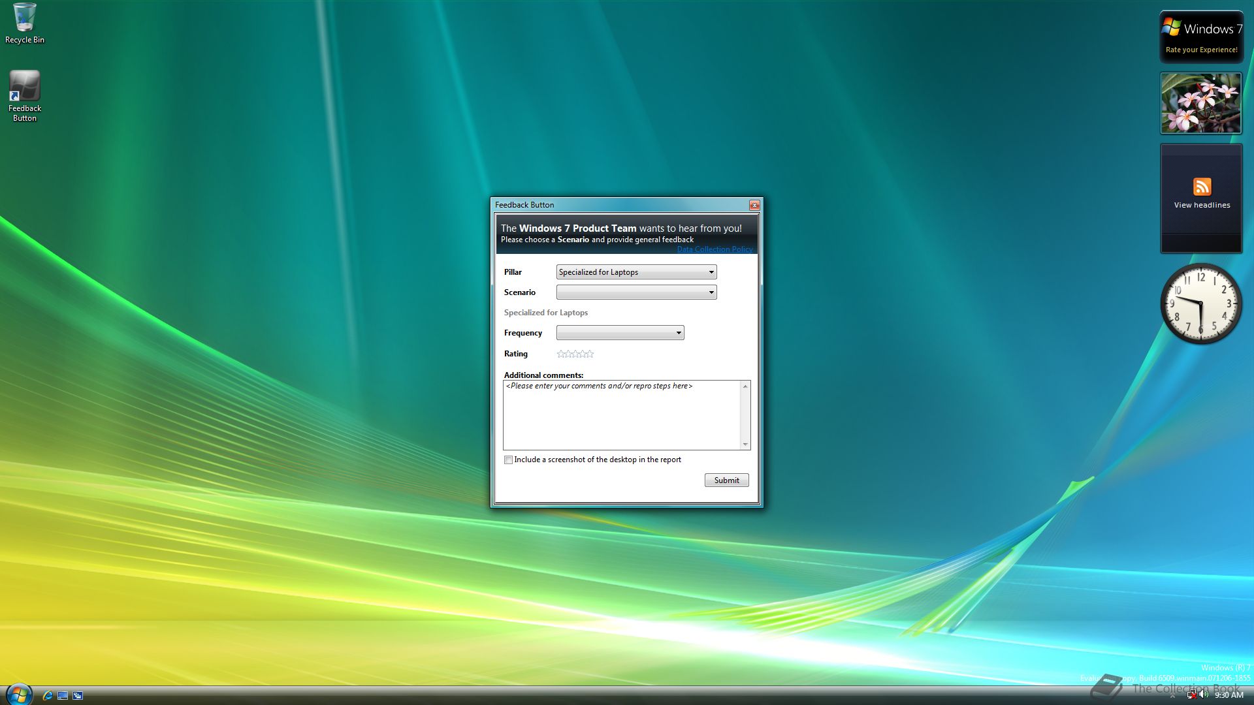The image size is (1254, 705).
Task: Click the comments box scroll down arrow
Action: pyautogui.click(x=745, y=445)
